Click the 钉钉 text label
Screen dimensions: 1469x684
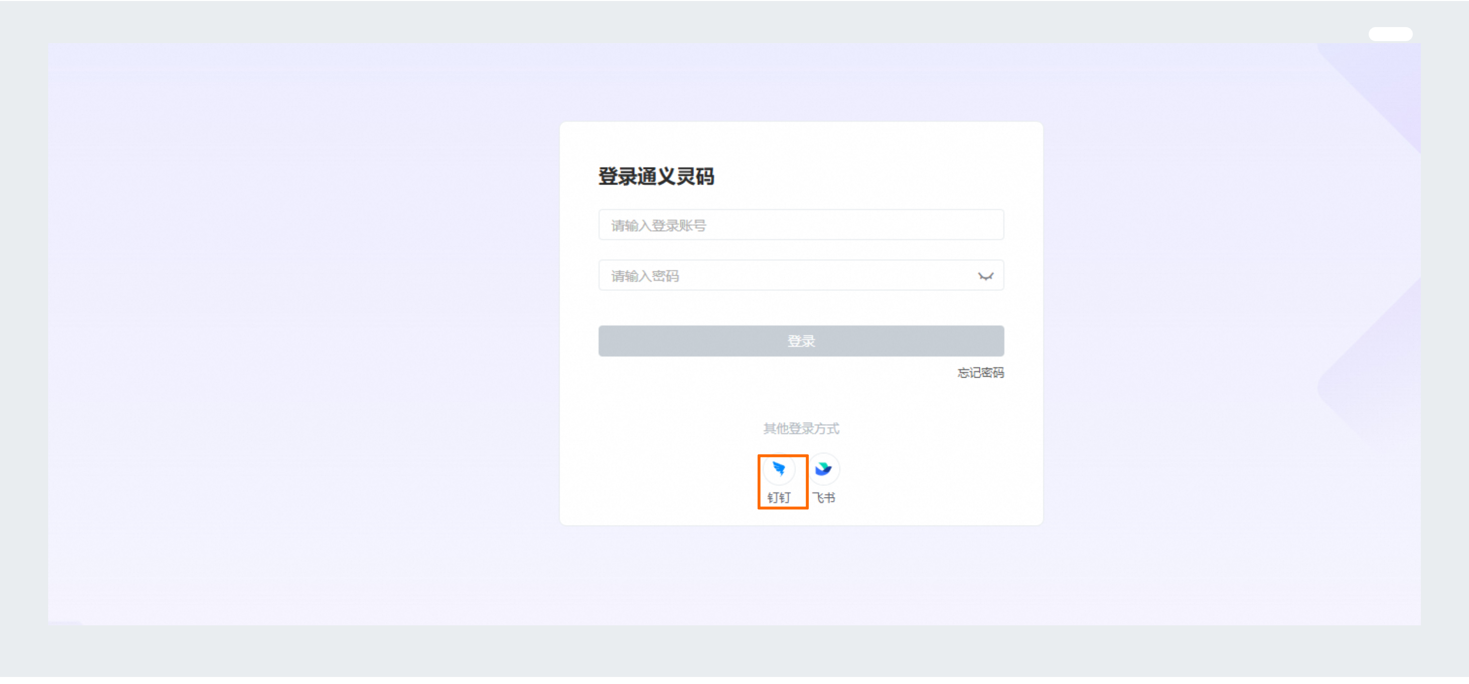(779, 497)
